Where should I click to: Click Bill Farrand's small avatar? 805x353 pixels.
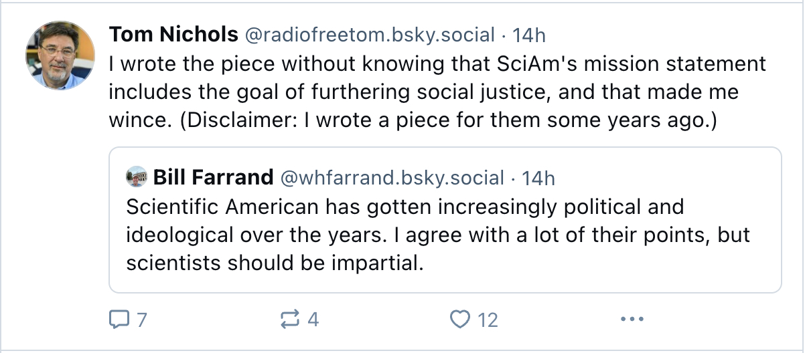coord(137,177)
